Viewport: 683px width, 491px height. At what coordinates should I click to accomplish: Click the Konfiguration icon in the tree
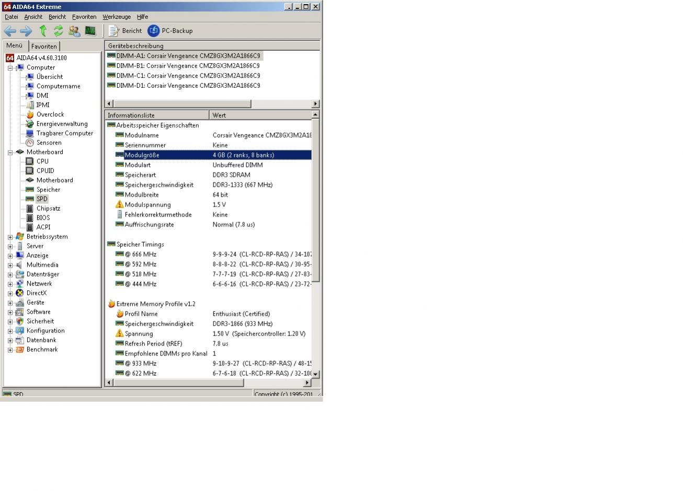click(x=20, y=331)
